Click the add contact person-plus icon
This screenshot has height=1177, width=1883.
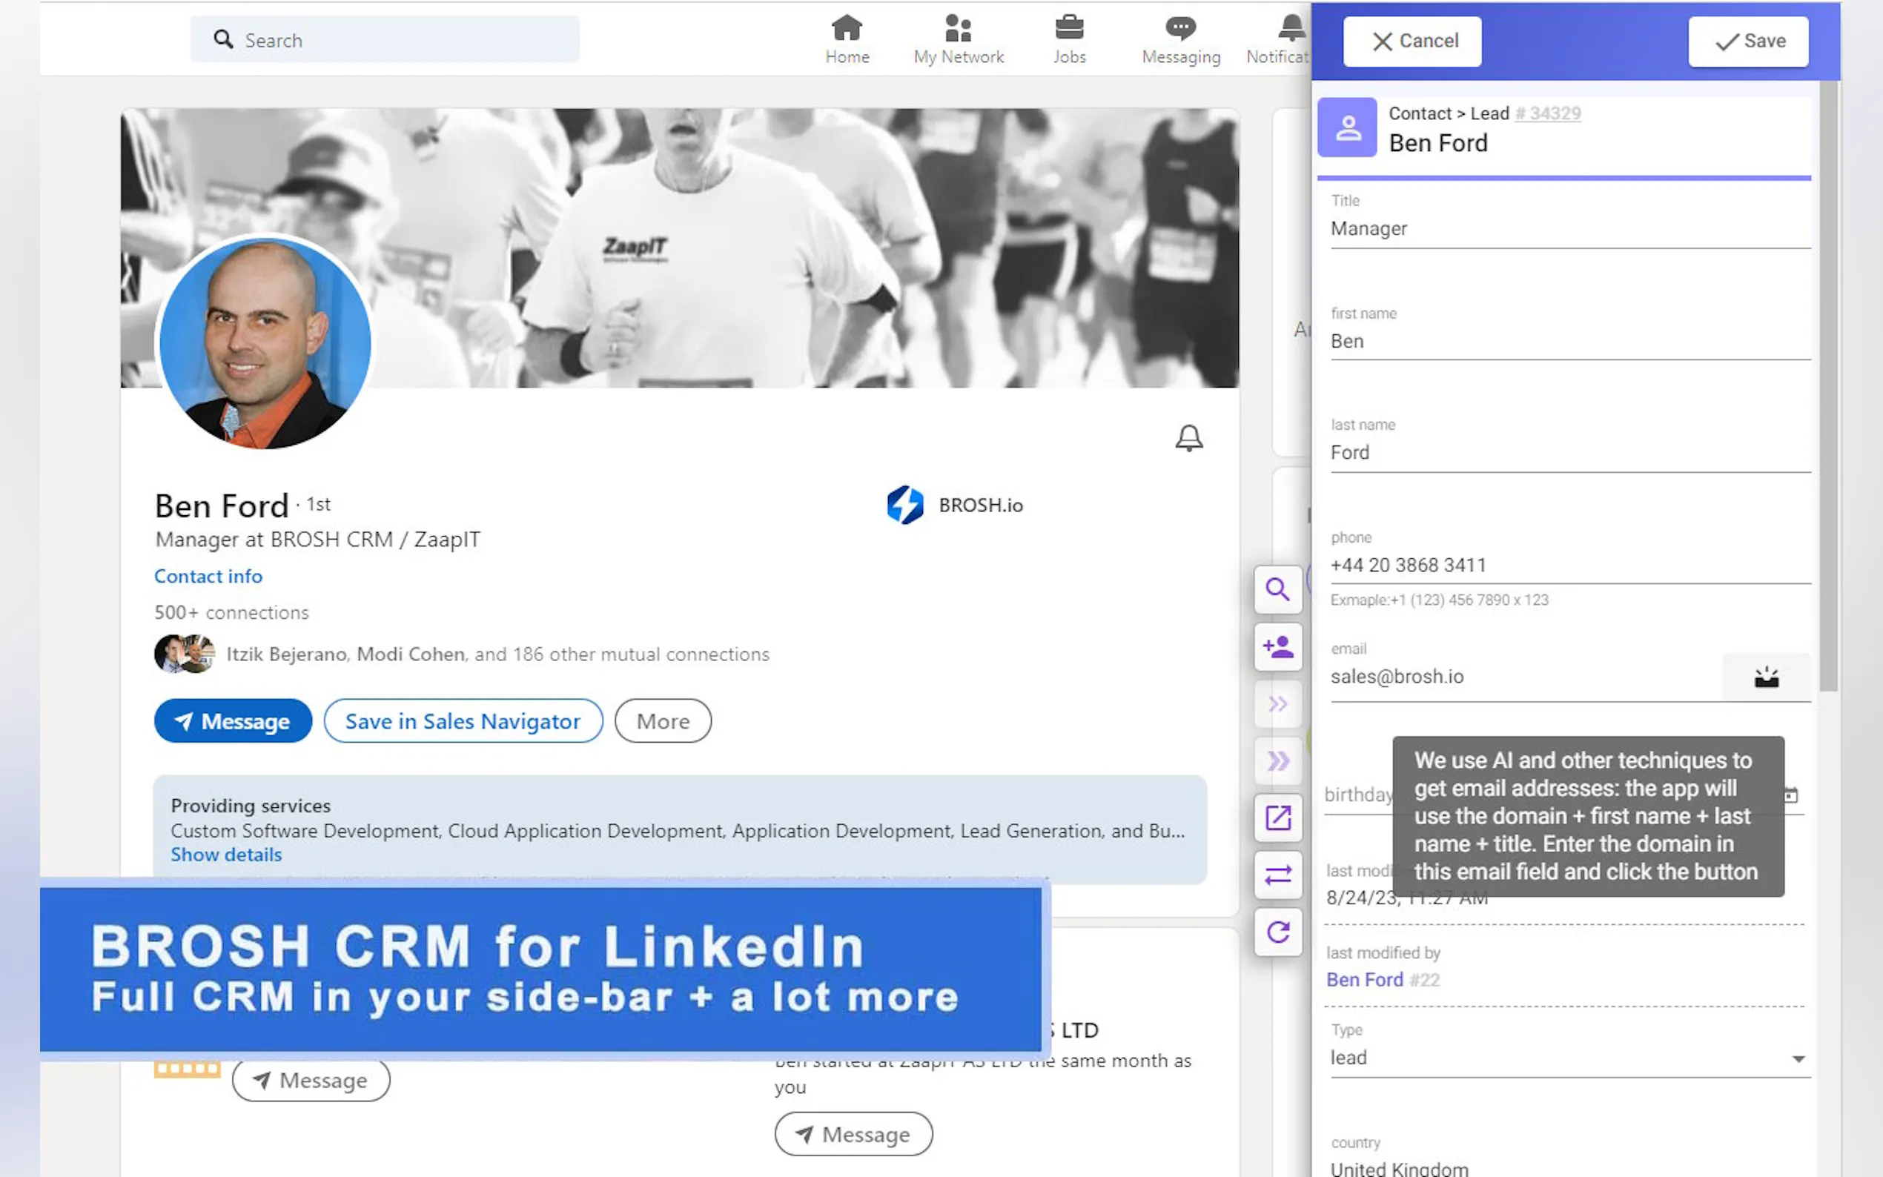(1277, 647)
